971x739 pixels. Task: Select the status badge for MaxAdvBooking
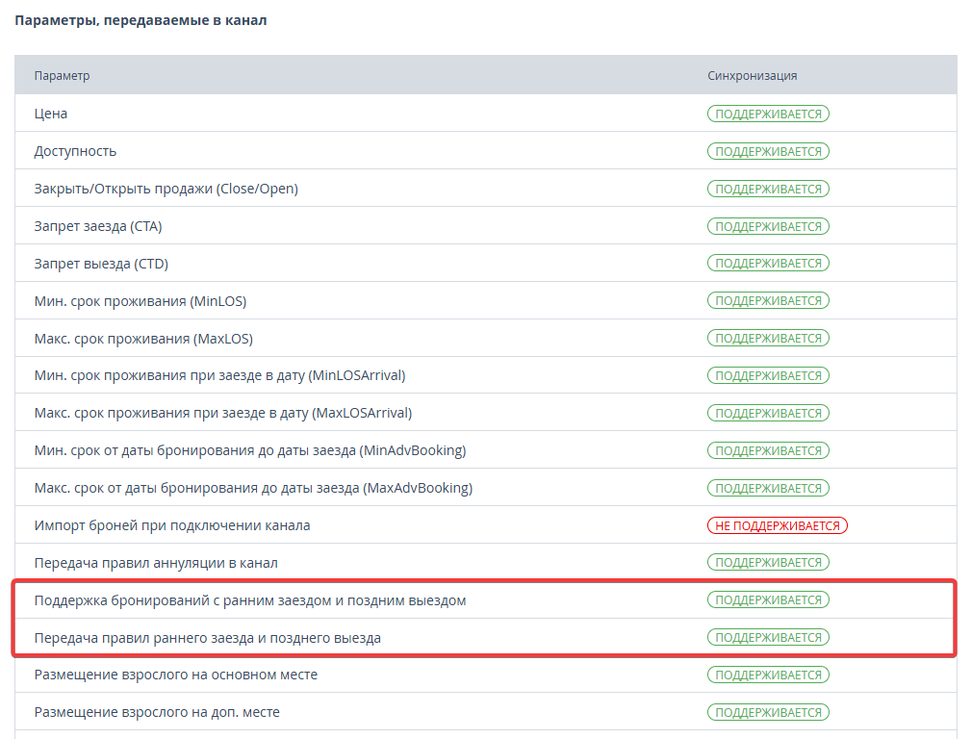(768, 488)
